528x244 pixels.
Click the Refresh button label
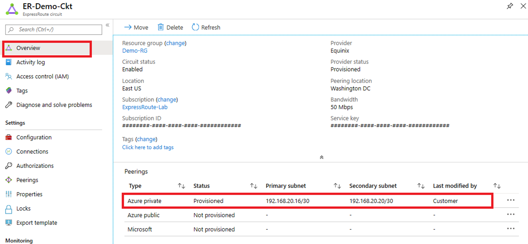pos(211,27)
